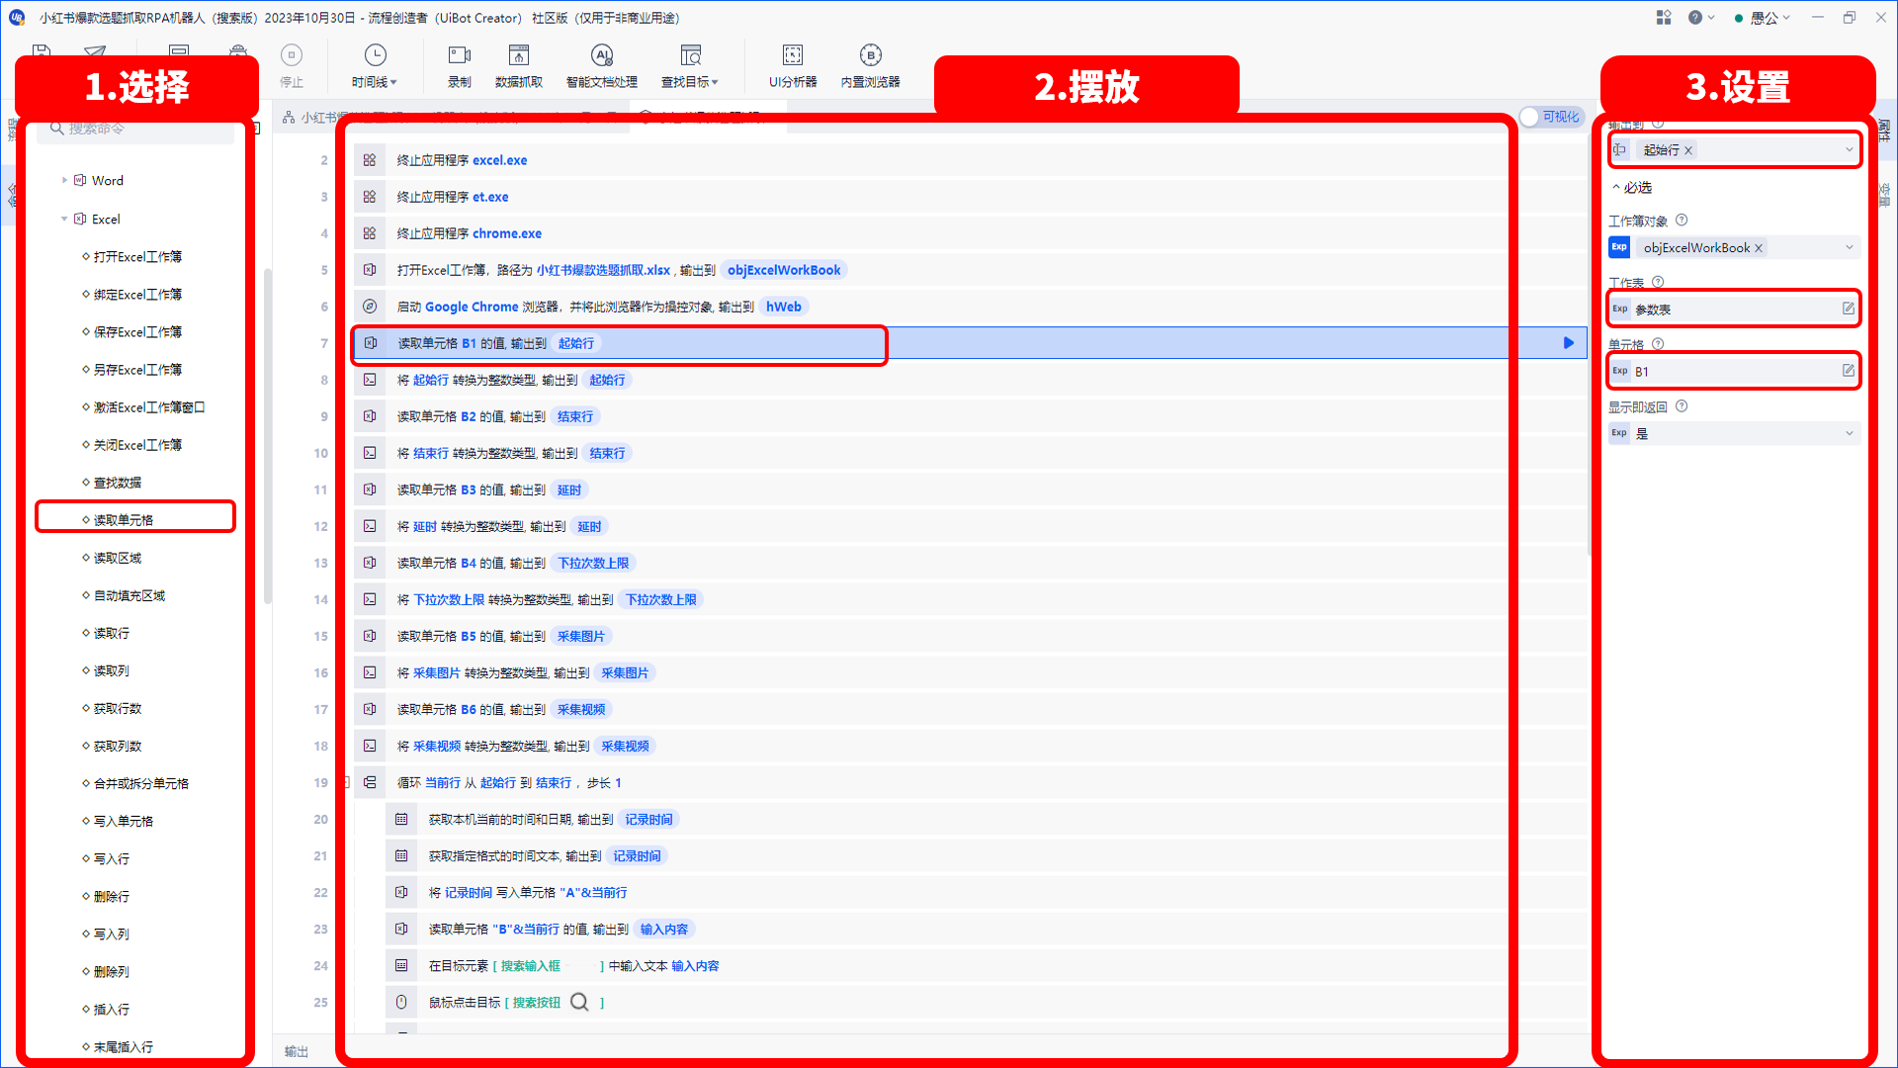The height and width of the screenshot is (1068, 1898).
Task: Open the UI分析器 analyzer
Action: [793, 65]
